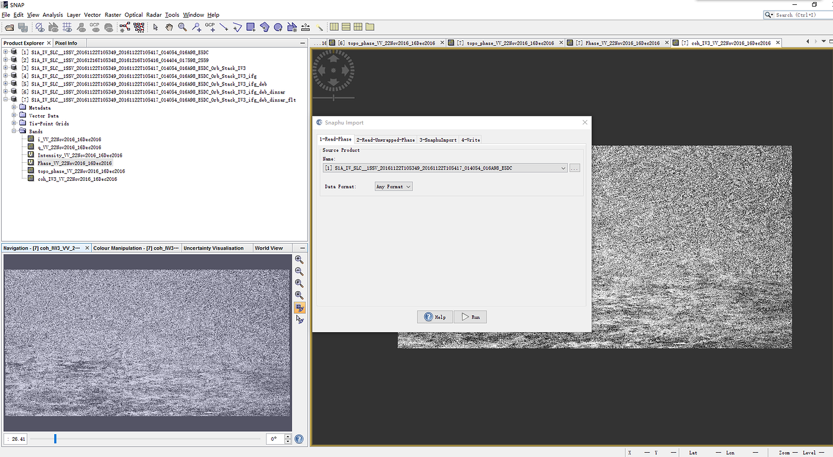833x457 pixels.
Task: Choose the arrow Selection tool
Action: click(155, 27)
